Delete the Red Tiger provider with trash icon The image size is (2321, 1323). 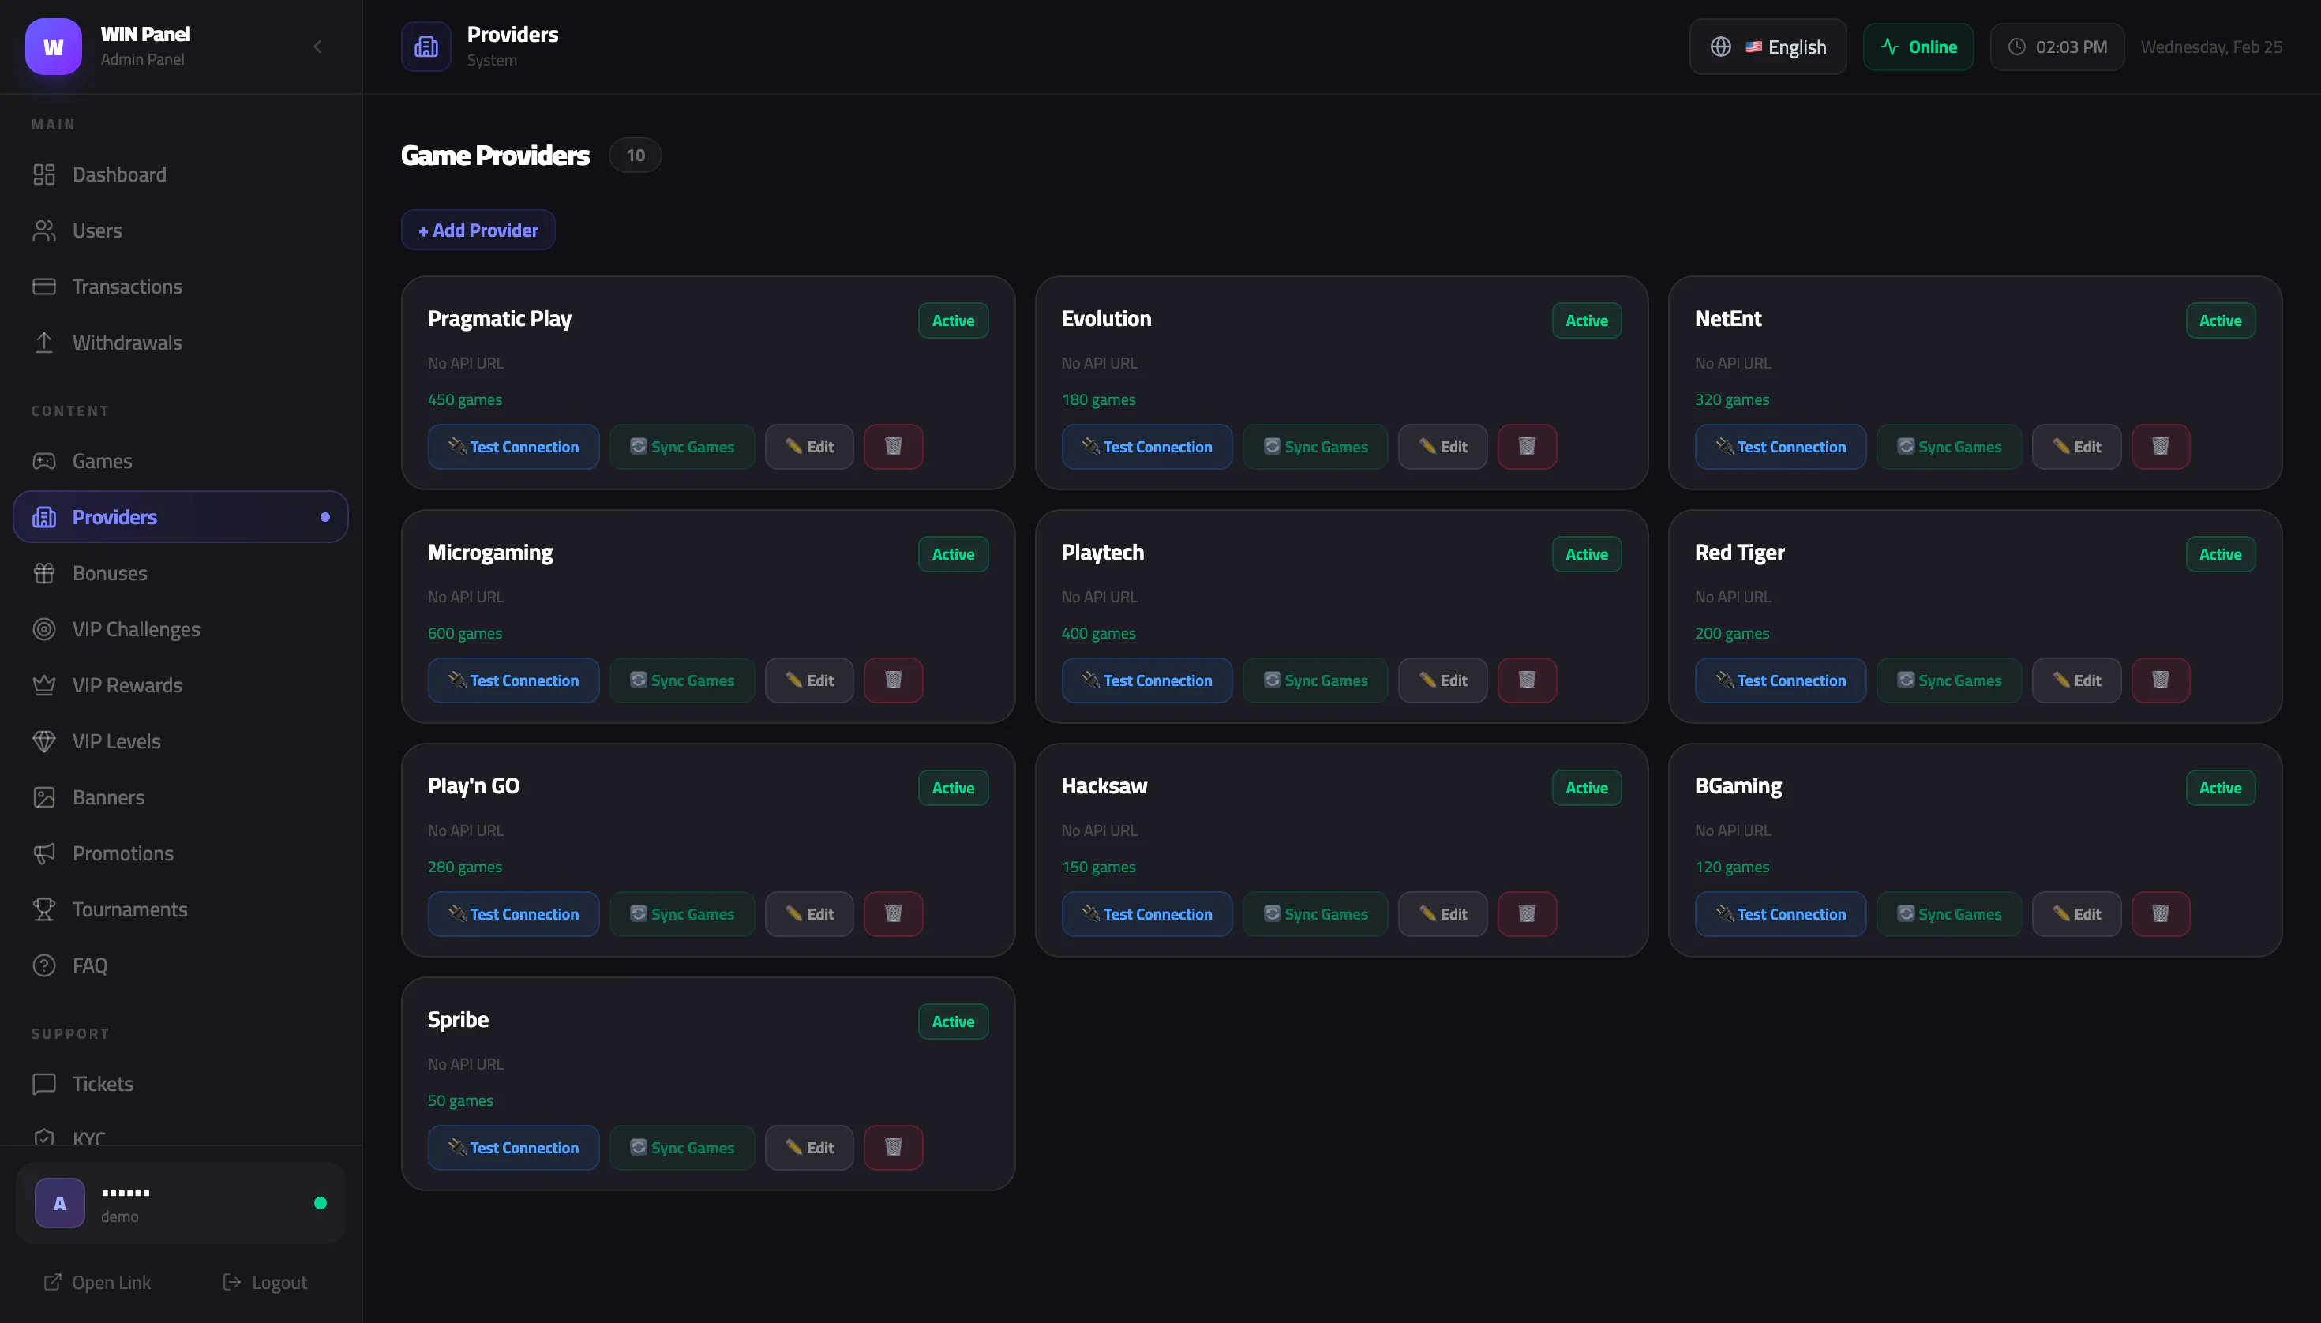[x=2159, y=680]
